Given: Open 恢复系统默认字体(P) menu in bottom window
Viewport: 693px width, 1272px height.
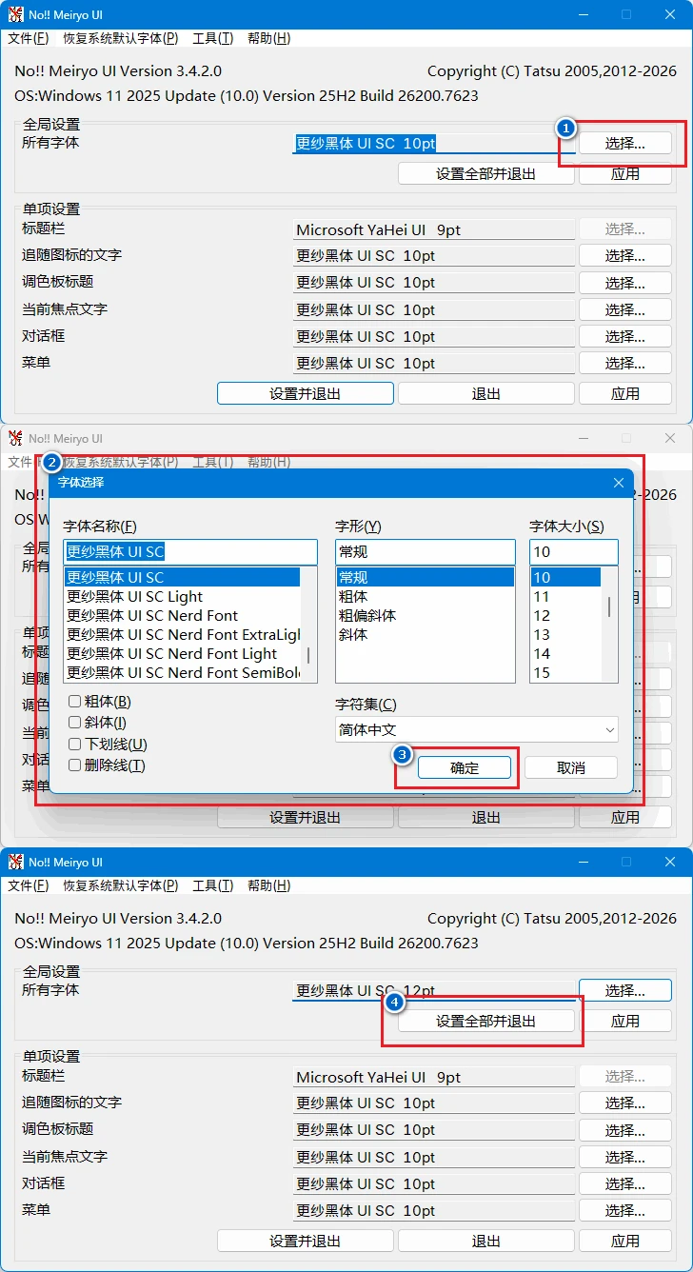Looking at the screenshot, I should [x=121, y=885].
